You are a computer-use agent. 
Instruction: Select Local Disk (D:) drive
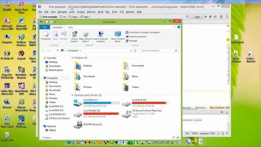point(145,103)
